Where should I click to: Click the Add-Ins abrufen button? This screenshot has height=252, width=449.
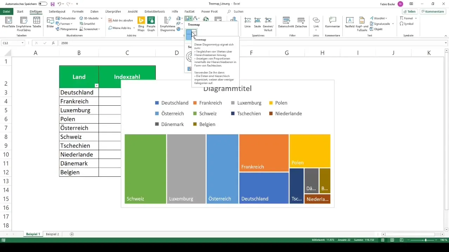(x=120, y=20)
